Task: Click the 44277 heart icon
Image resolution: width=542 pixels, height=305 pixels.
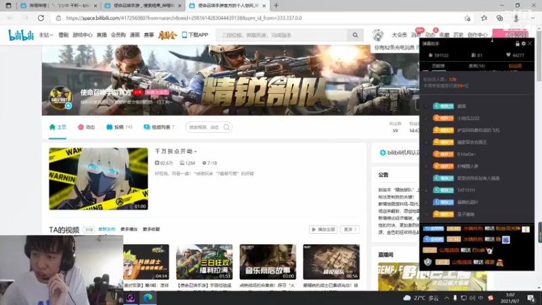Action: click(508, 55)
